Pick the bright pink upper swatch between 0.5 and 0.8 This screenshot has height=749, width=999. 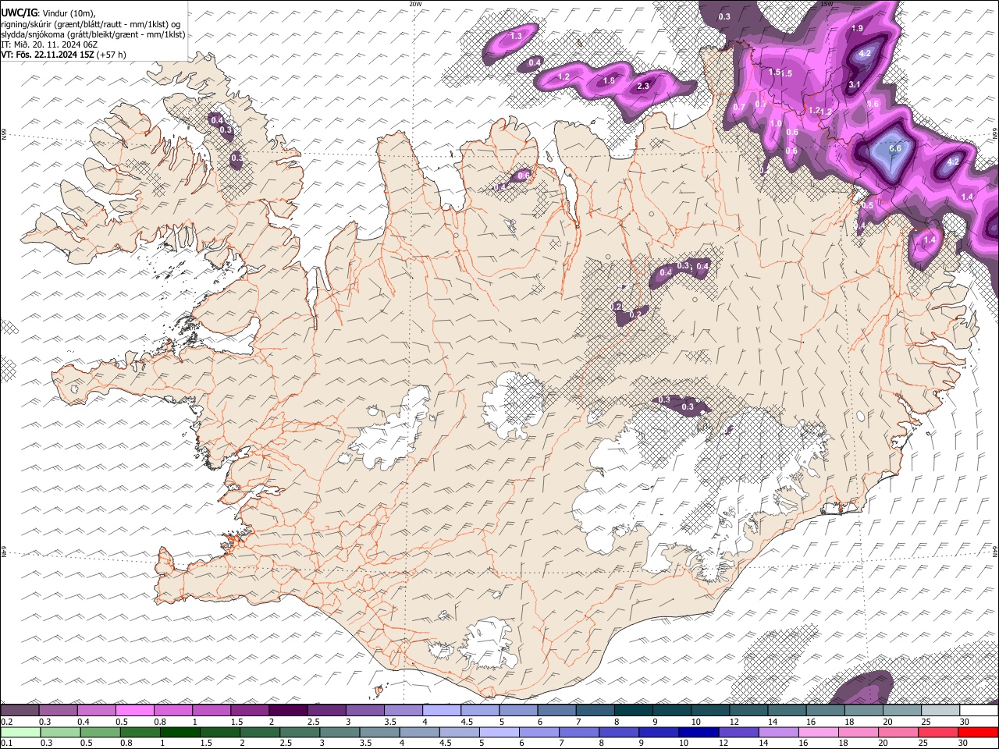click(x=134, y=711)
